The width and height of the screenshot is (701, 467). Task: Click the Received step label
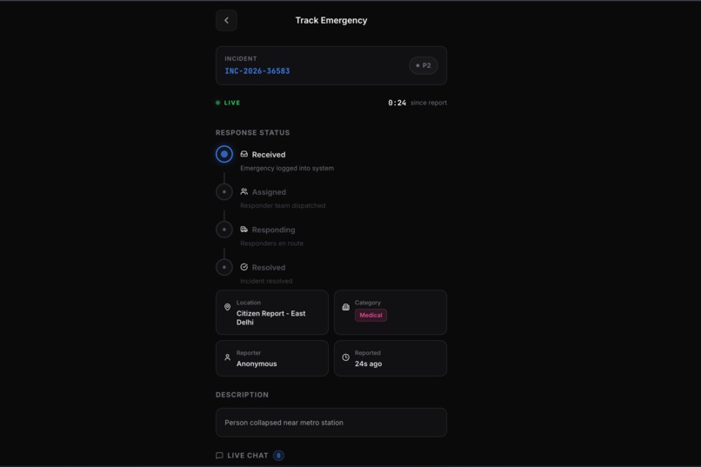[269, 155]
